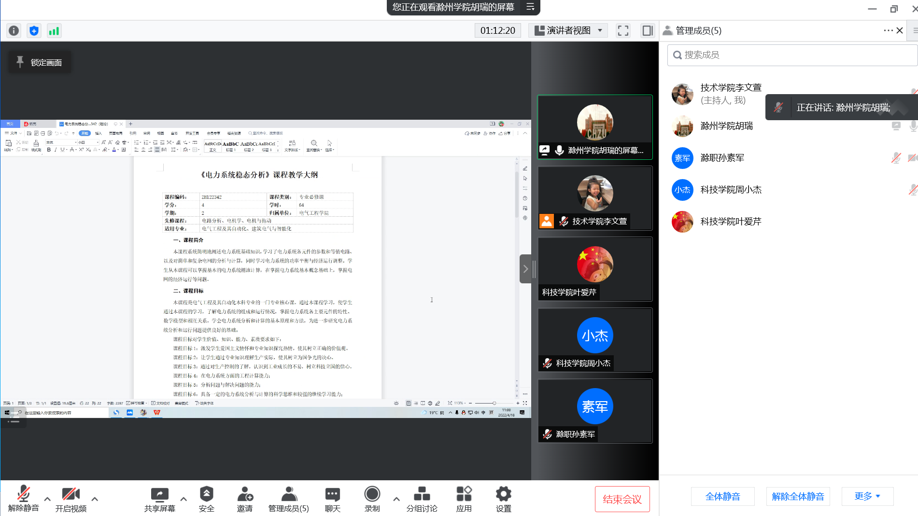Open meeting Settings (设置) gear
The width and height of the screenshot is (918, 516).
coord(503,499)
